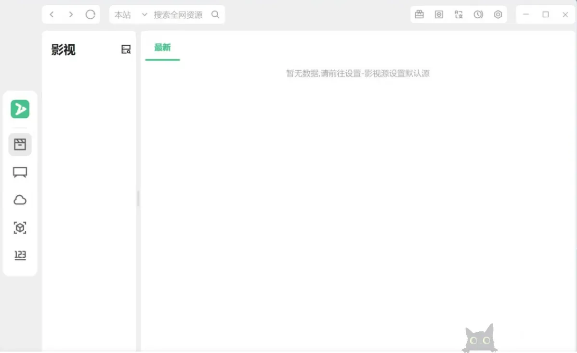The height and width of the screenshot is (353, 577).
Task: Switch to the TV live section
Action: 20,172
